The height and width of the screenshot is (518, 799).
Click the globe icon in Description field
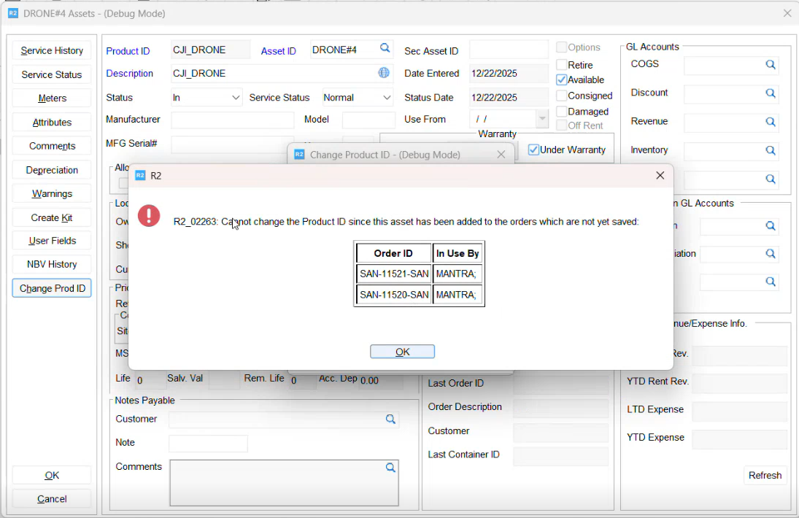[x=384, y=73]
